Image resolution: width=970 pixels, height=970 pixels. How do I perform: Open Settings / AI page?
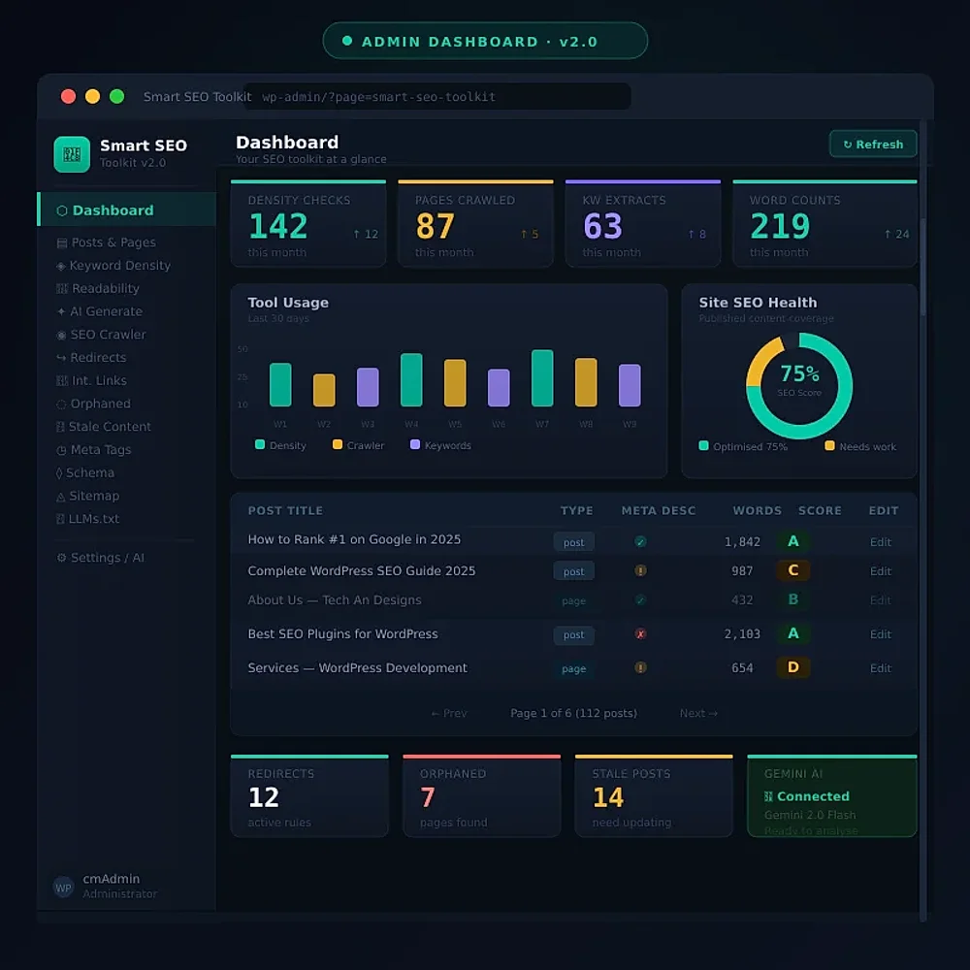[x=100, y=558]
